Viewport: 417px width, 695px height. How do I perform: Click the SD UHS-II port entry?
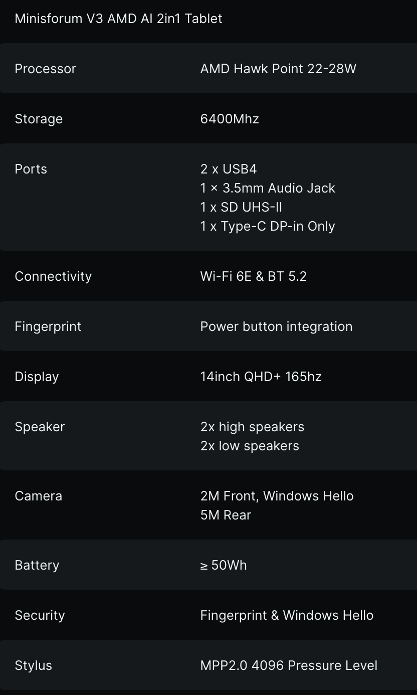pyautogui.click(x=241, y=207)
